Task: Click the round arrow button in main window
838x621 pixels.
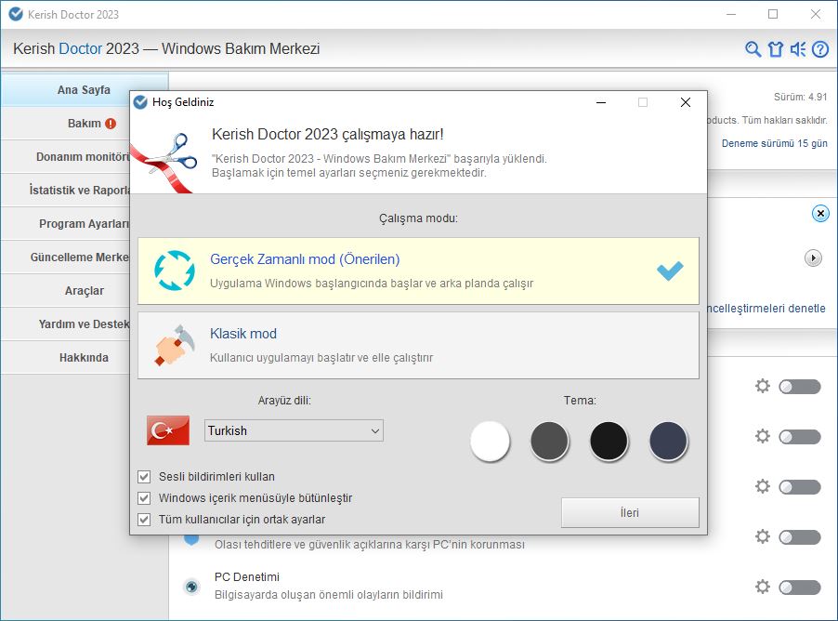Action: [813, 258]
